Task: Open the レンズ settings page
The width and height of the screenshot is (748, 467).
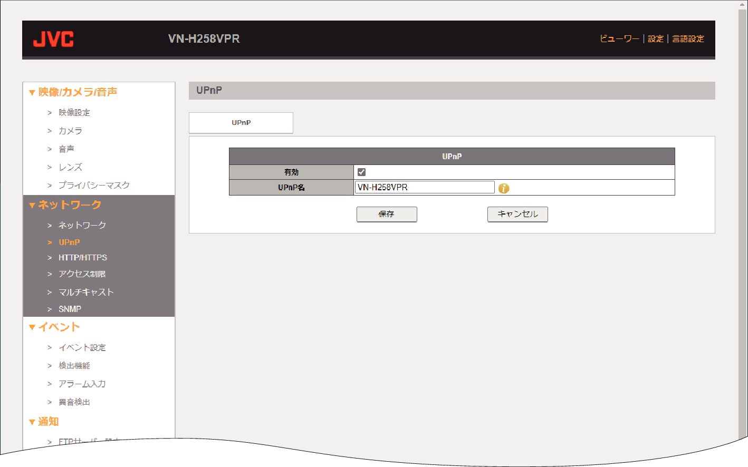Action: coord(70,167)
